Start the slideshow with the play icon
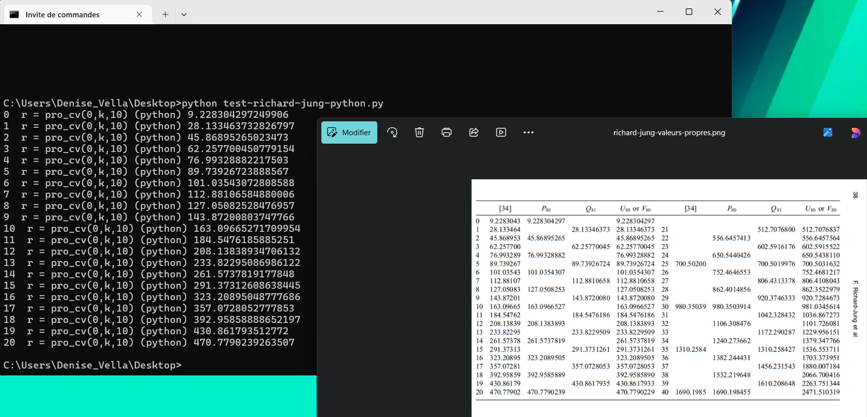867x417 pixels. 501,132
